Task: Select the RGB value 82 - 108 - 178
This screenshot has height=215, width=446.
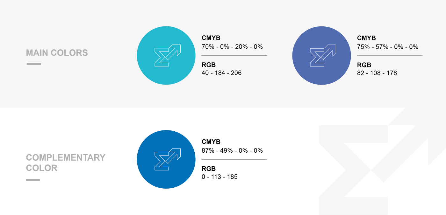Action: [377, 73]
